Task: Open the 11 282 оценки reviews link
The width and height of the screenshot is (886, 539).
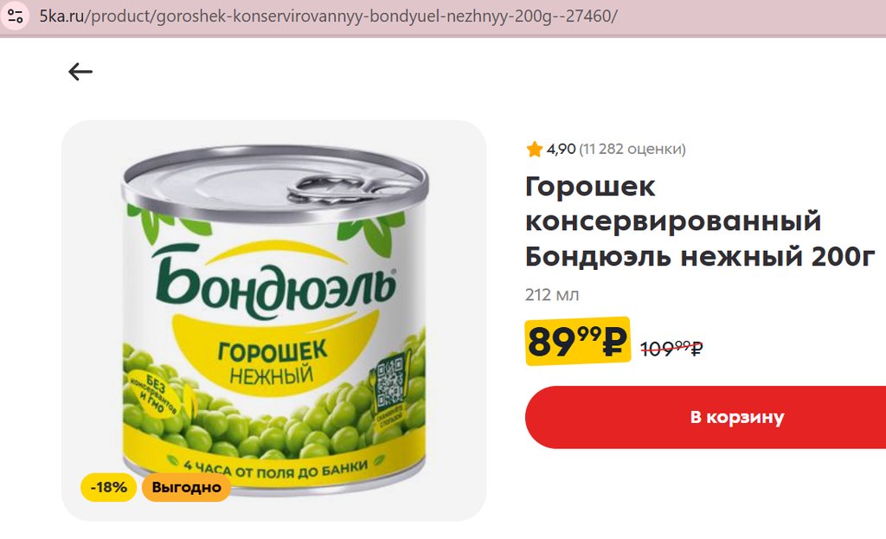Action: [632, 149]
